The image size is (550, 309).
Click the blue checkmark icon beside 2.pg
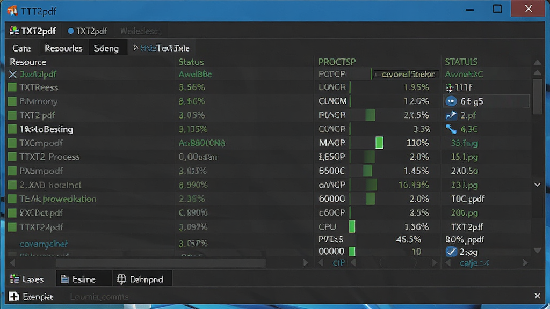[x=451, y=252]
